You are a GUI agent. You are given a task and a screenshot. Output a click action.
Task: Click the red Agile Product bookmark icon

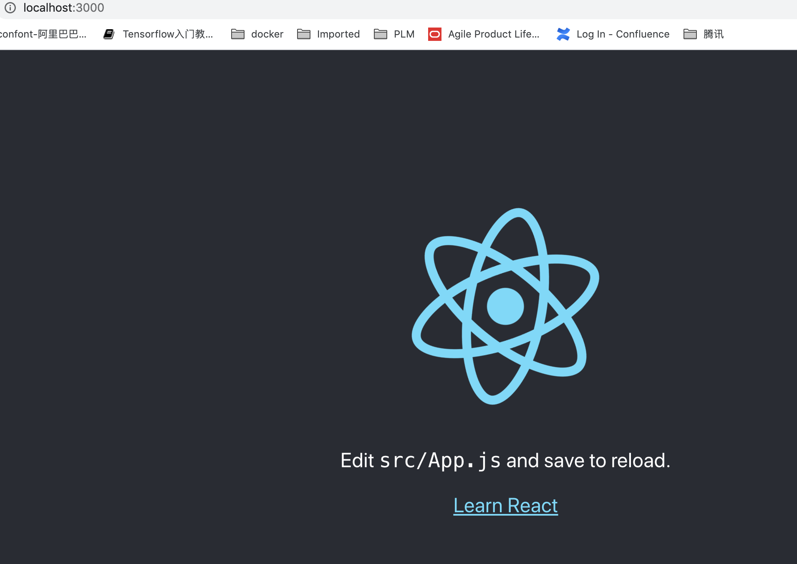click(435, 34)
